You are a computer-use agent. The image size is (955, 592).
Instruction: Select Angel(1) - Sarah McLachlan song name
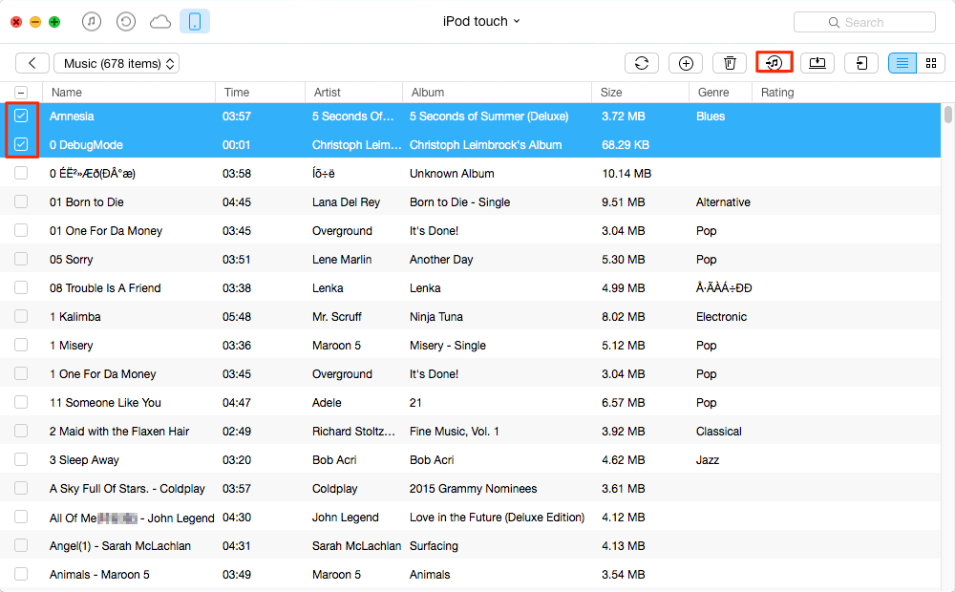pos(120,546)
